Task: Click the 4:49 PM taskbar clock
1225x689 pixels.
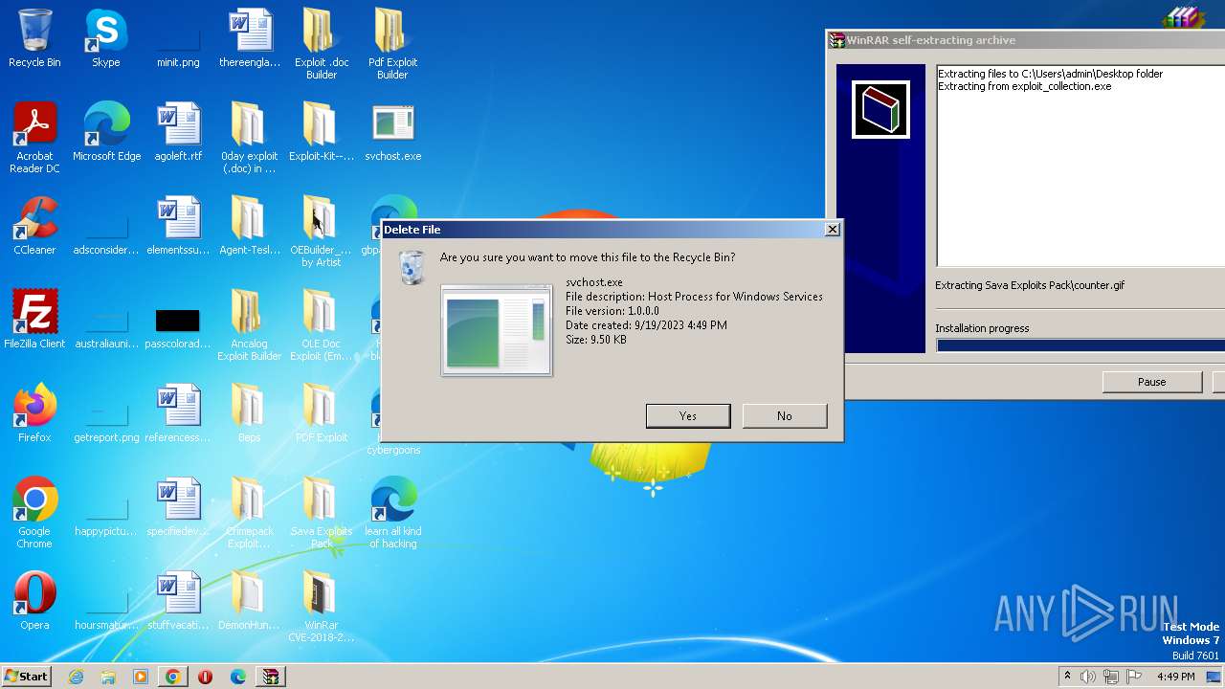Action: click(1175, 677)
